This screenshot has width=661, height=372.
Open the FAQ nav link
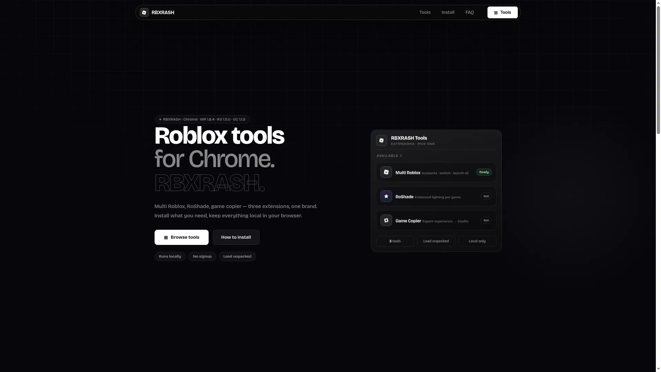(x=470, y=12)
